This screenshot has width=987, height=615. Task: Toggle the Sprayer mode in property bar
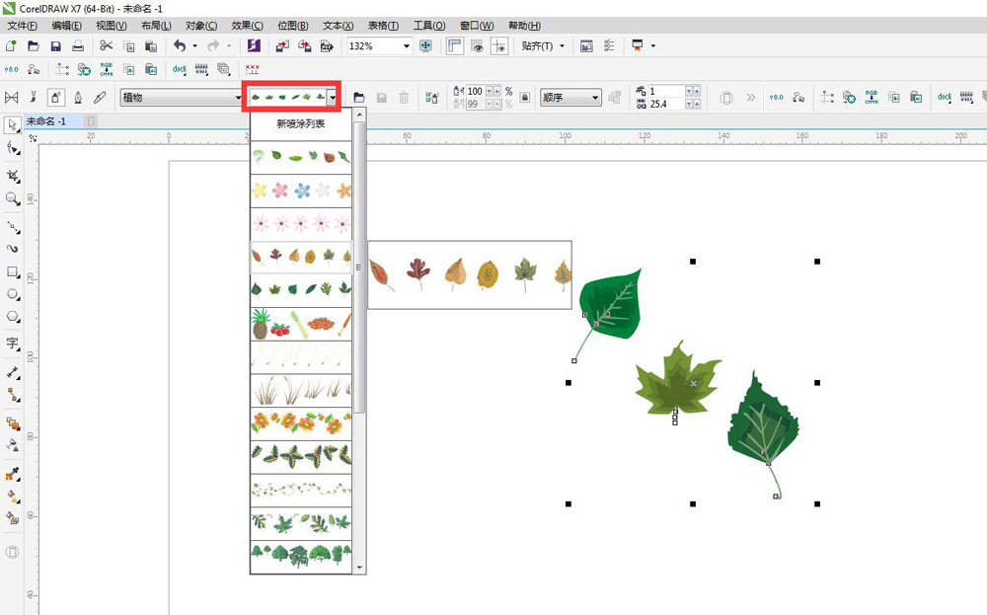pos(56,98)
